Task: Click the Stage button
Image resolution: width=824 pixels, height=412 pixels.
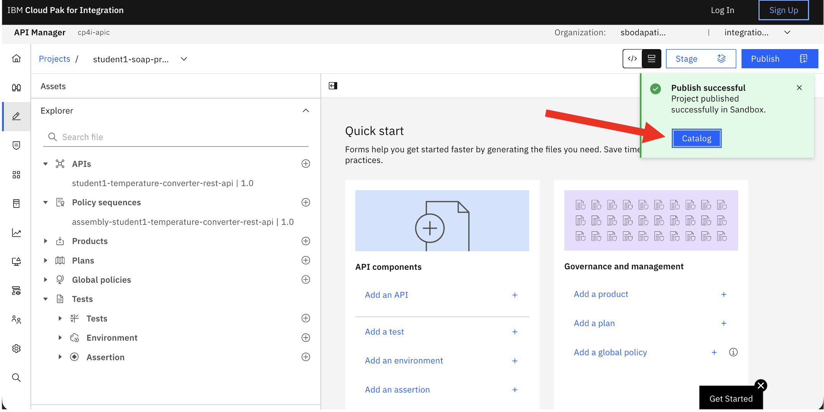Action: 701,59
